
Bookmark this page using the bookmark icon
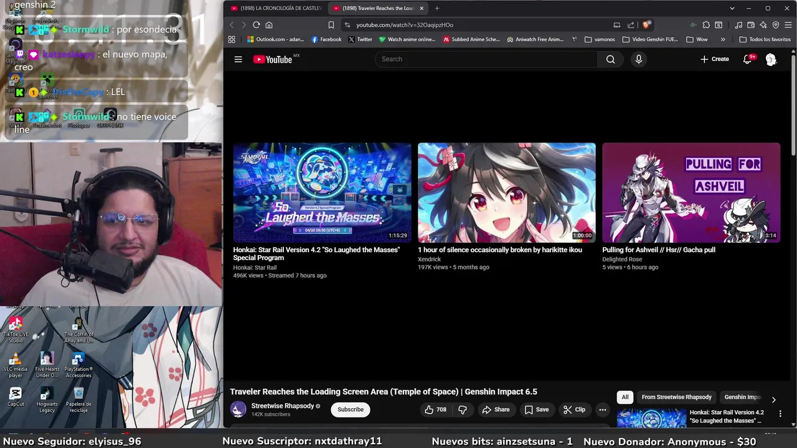pyautogui.click(x=331, y=25)
